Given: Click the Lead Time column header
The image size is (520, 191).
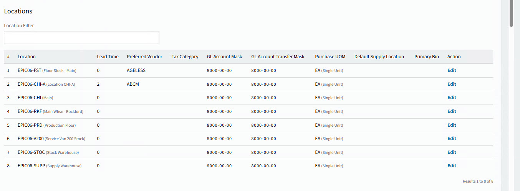Looking at the screenshot, I should coord(108,57).
